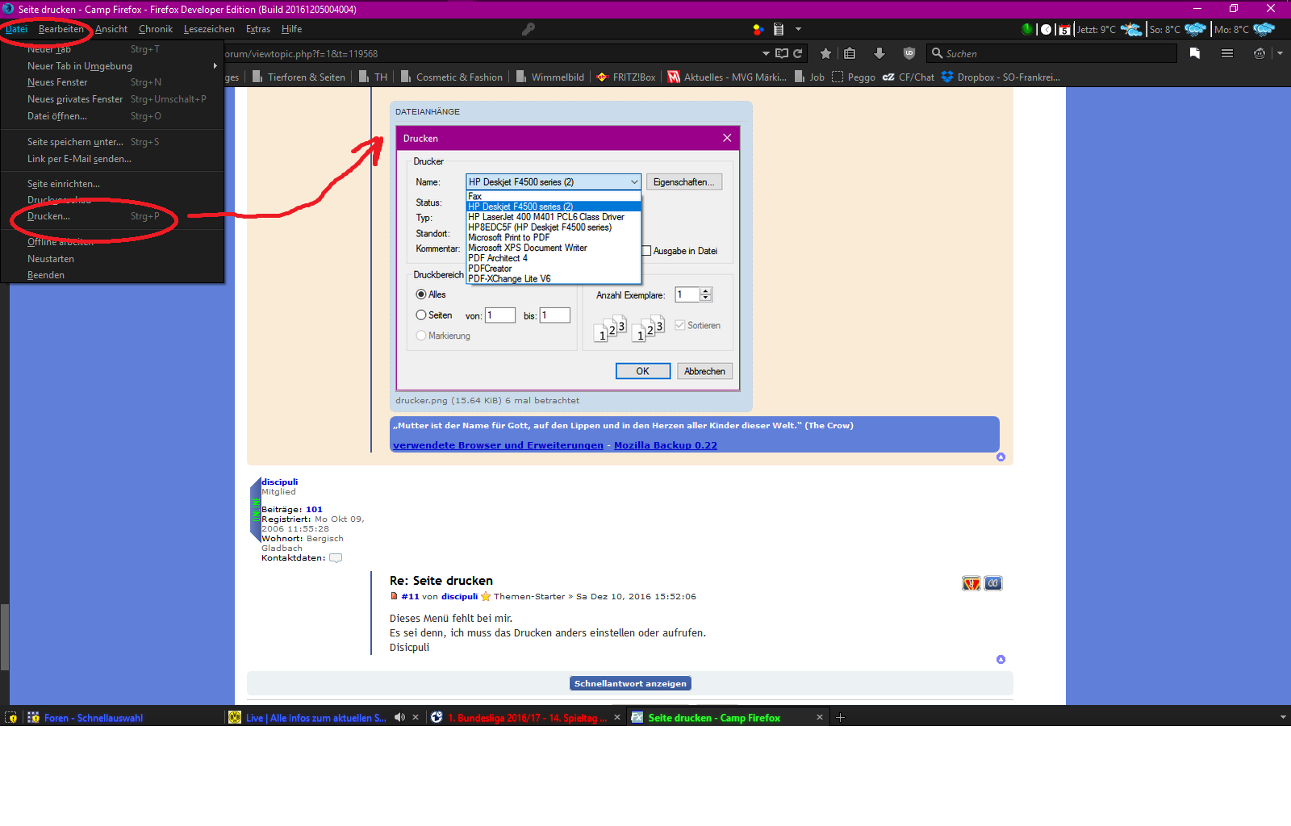
Task: Open the downloads arrow icon
Action: click(x=879, y=53)
